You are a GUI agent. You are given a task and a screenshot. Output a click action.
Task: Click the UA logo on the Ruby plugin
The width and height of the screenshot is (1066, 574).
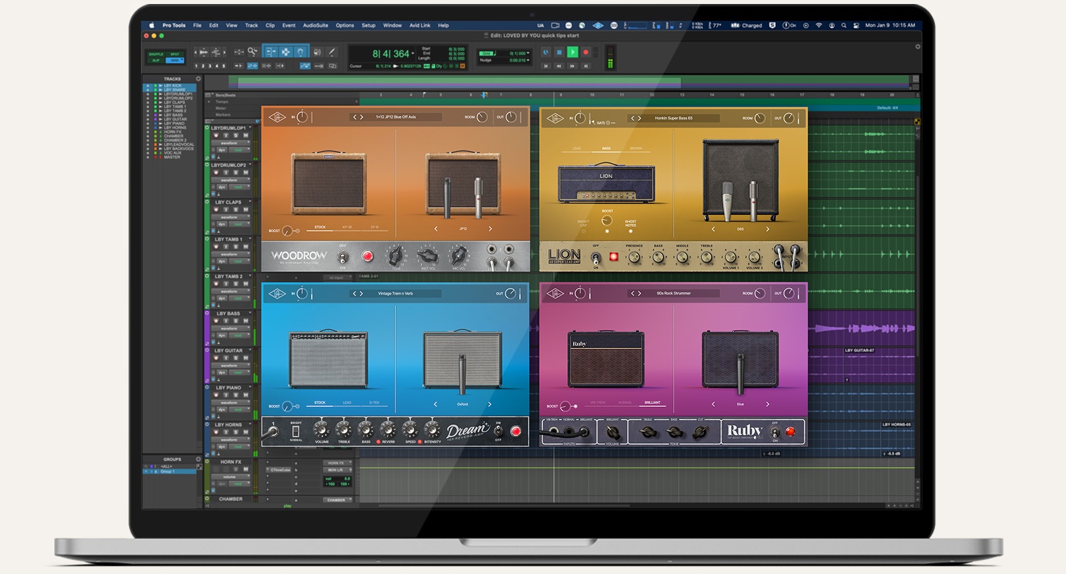point(555,293)
